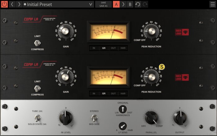Go to the previous preset arrow
The image size is (217, 136).
coord(12,4)
